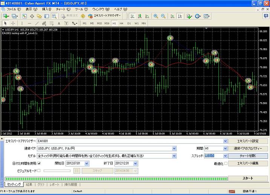Open the MetaEditor yellow diamond icon
Image resolution: width=270 pixels, height=195 pixels.
pyautogui.click(x=83, y=16)
